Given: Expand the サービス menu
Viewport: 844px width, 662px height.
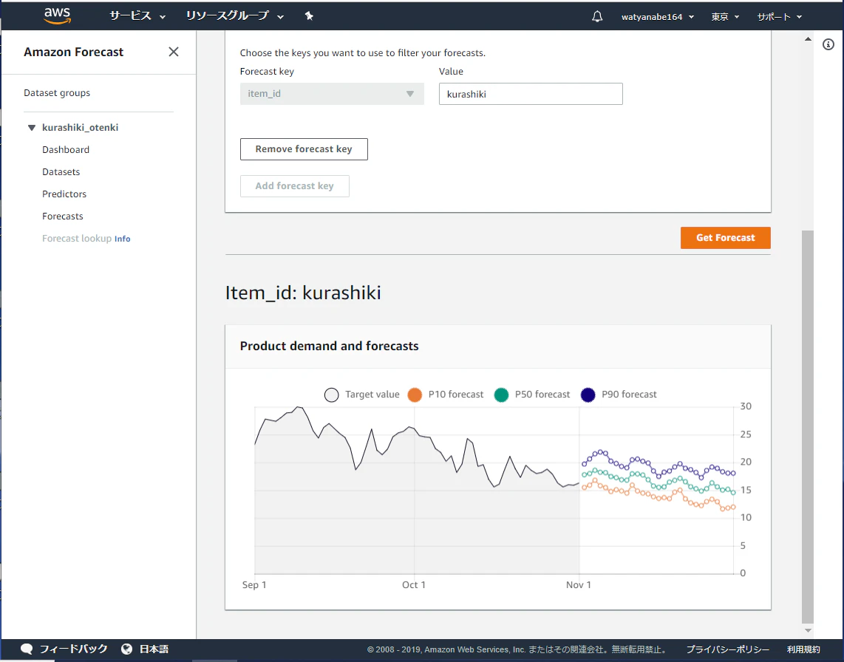Looking at the screenshot, I should pos(137,16).
